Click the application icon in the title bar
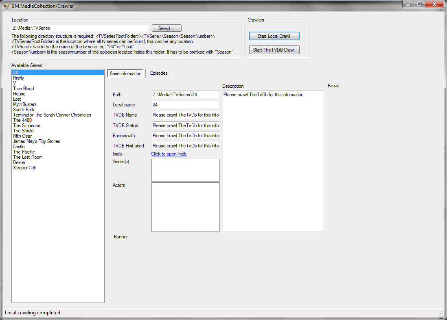Image resolution: width=447 pixels, height=320 pixels. [6, 6]
